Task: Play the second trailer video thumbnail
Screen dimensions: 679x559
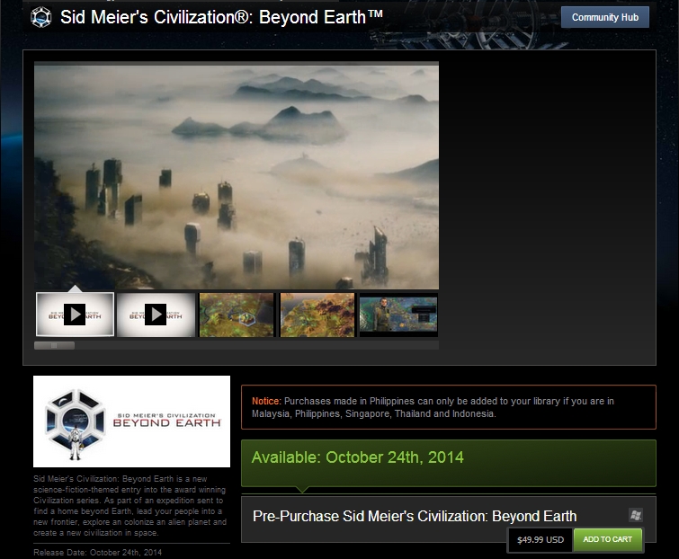Action: click(156, 315)
